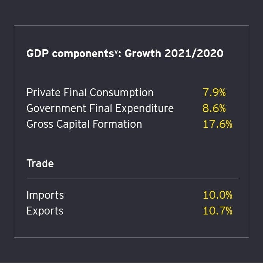Click the word "Growth" in the title
The width and height of the screenshot is (263, 263).
(x=143, y=54)
